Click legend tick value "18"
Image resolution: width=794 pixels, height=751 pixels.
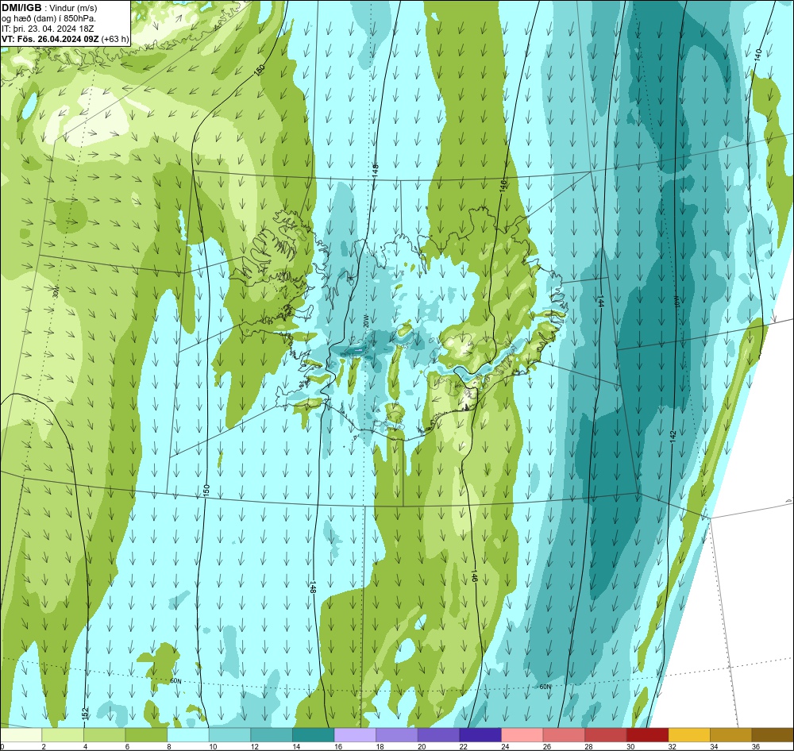click(380, 746)
